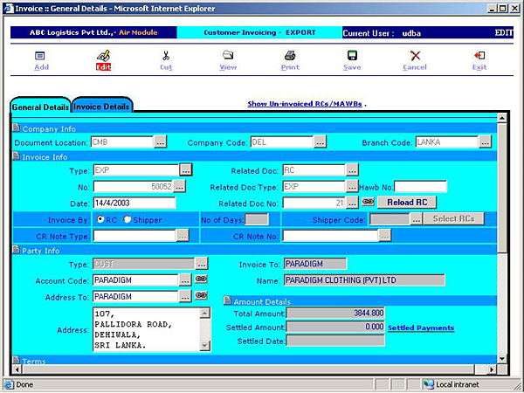
Task: Open Branch Code lookup button
Action: 486,142
